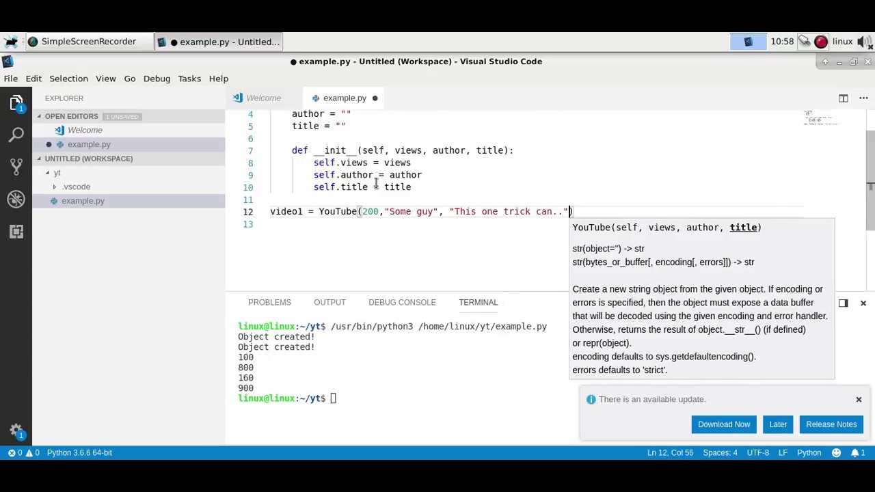The width and height of the screenshot is (875, 492).
Task: Click the Python 3.6.6 64-bit interpreter selector
Action: point(79,452)
